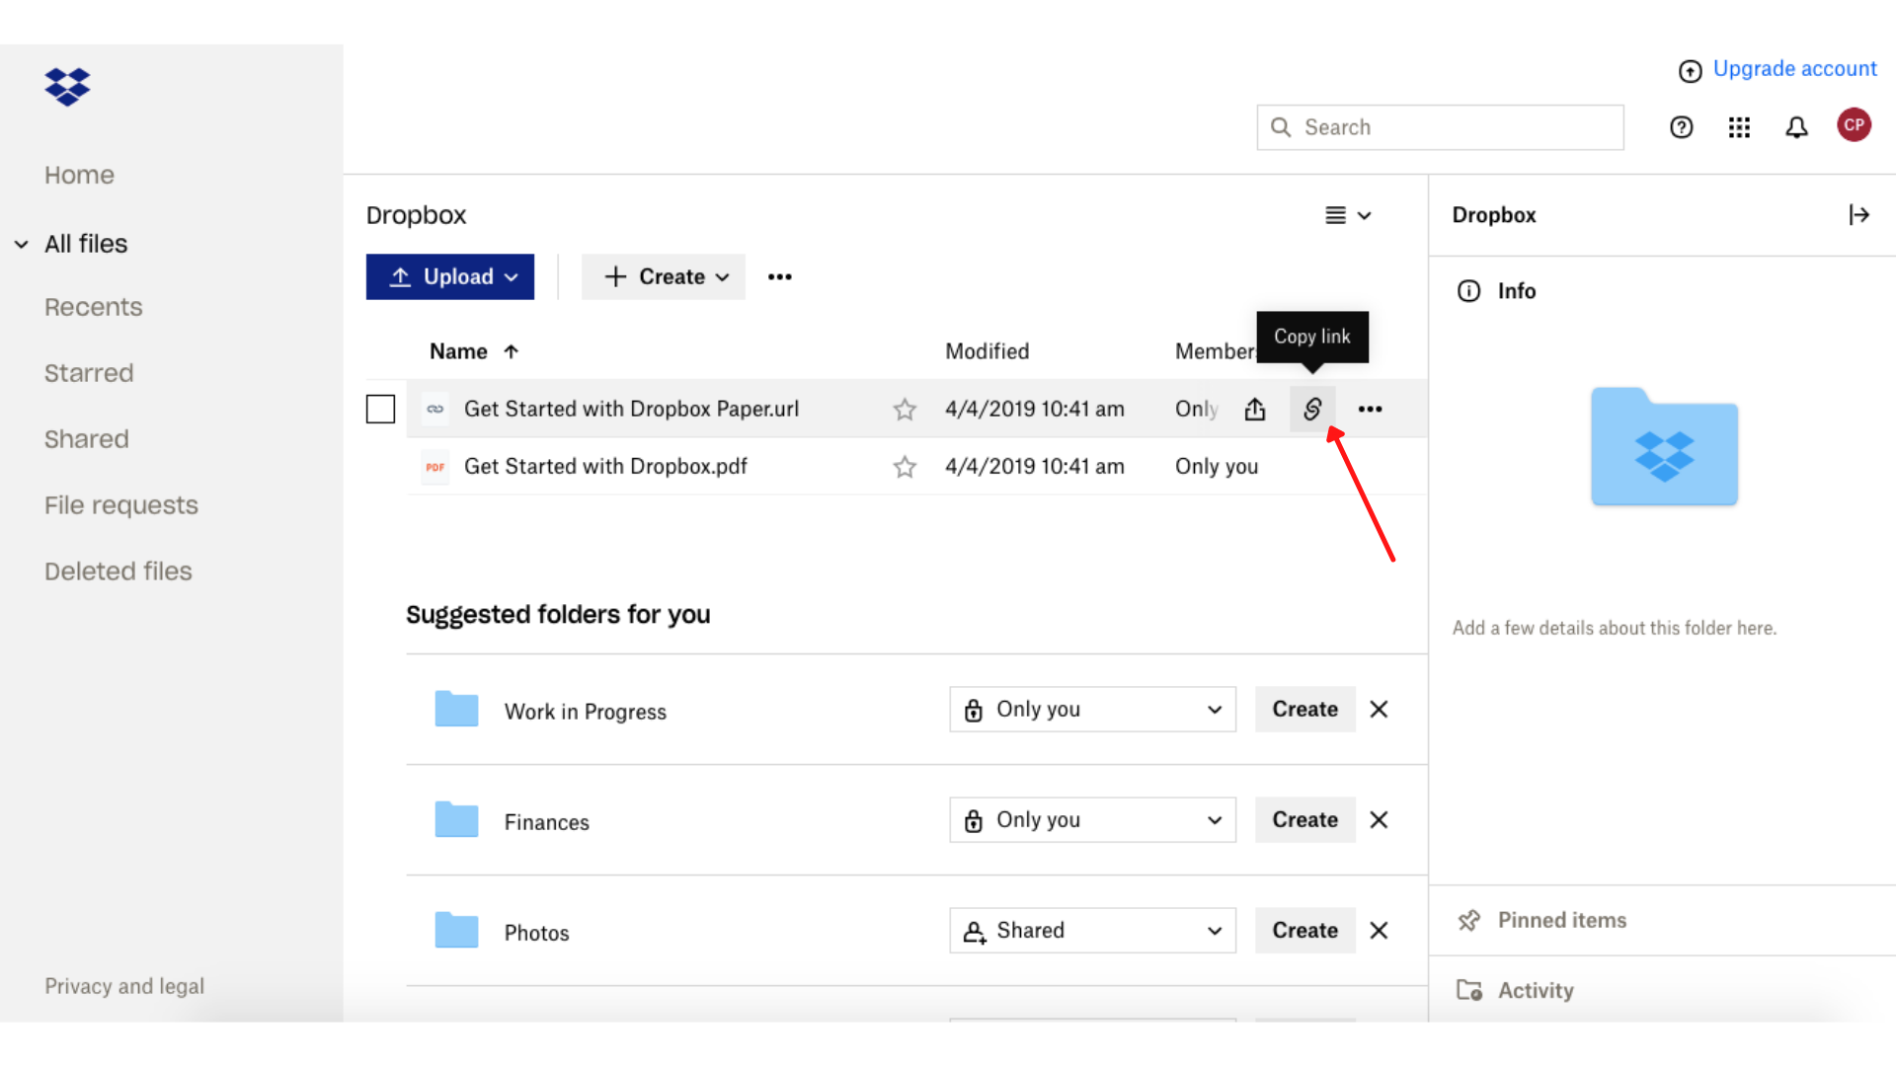This screenshot has width=1896, height=1066.
Task: Star the Get Started with Dropbox.pdf file
Action: (x=904, y=466)
